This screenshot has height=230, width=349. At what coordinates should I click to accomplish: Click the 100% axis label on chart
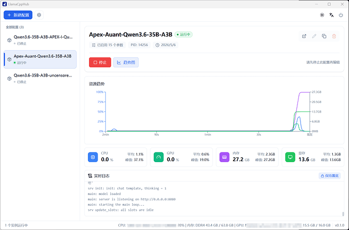pos(100,92)
